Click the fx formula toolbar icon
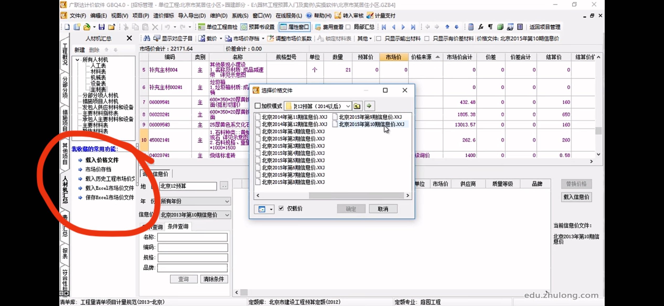The height and width of the screenshot is (306, 664). [480, 27]
